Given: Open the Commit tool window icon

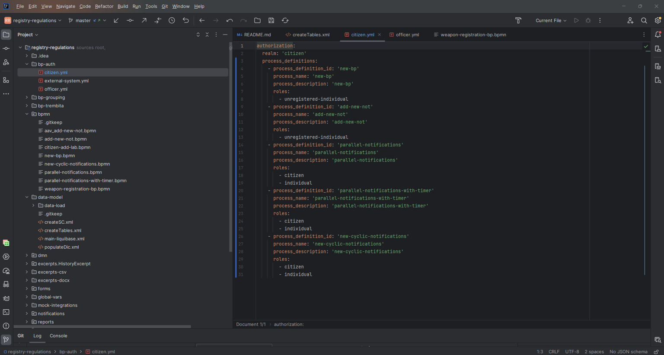Looking at the screenshot, I should pyautogui.click(x=6, y=48).
